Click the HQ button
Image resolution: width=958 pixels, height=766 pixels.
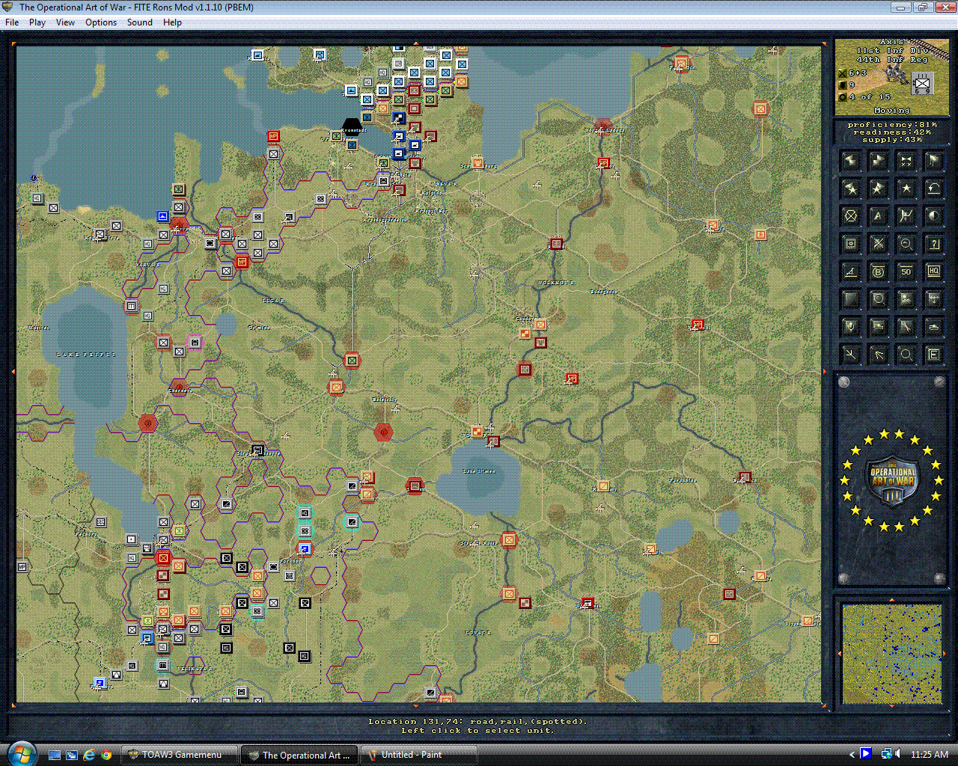coord(933,272)
